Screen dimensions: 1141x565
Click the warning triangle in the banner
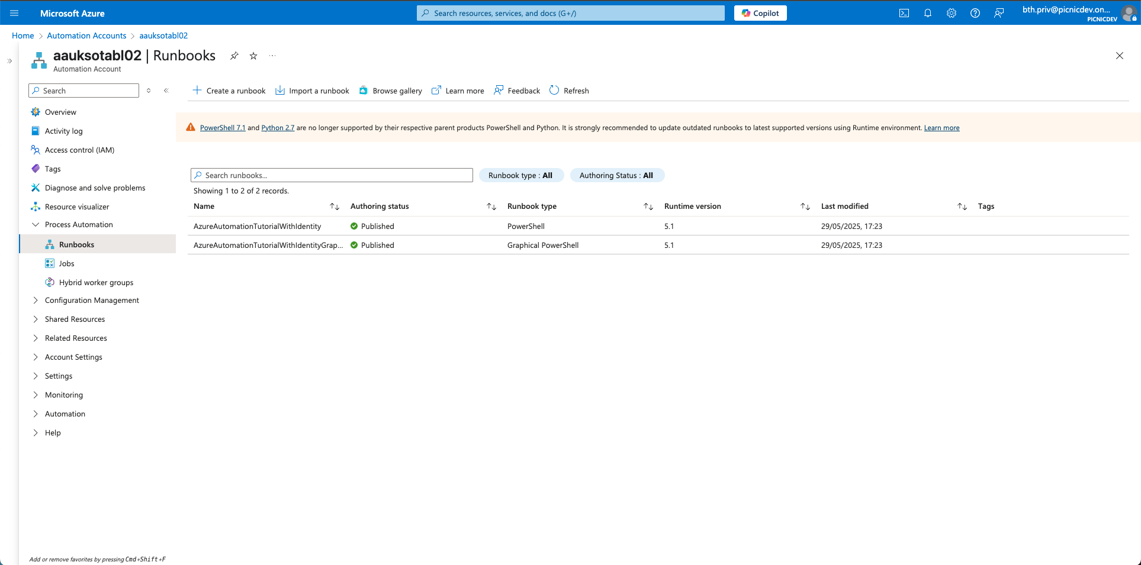(191, 127)
